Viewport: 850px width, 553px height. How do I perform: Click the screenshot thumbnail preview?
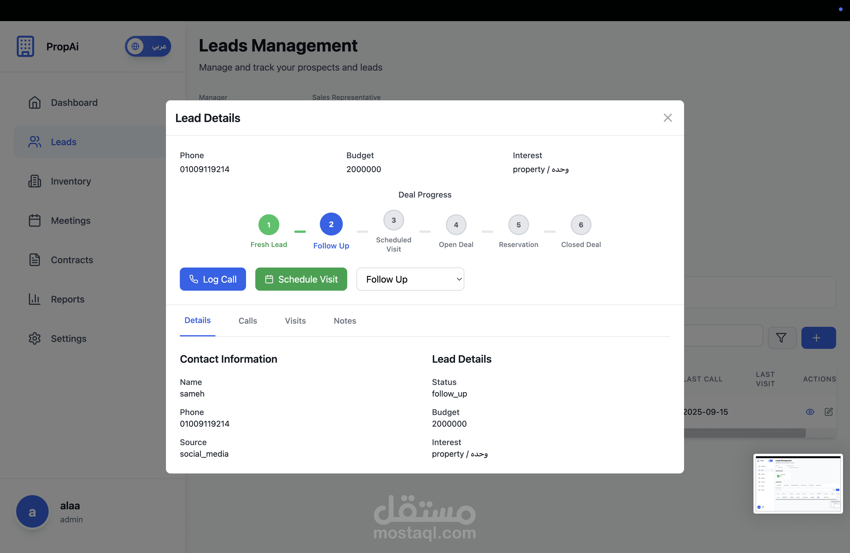point(798,484)
